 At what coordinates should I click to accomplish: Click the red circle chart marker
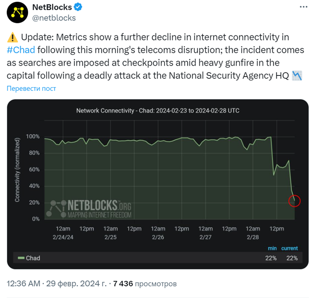[294, 201]
